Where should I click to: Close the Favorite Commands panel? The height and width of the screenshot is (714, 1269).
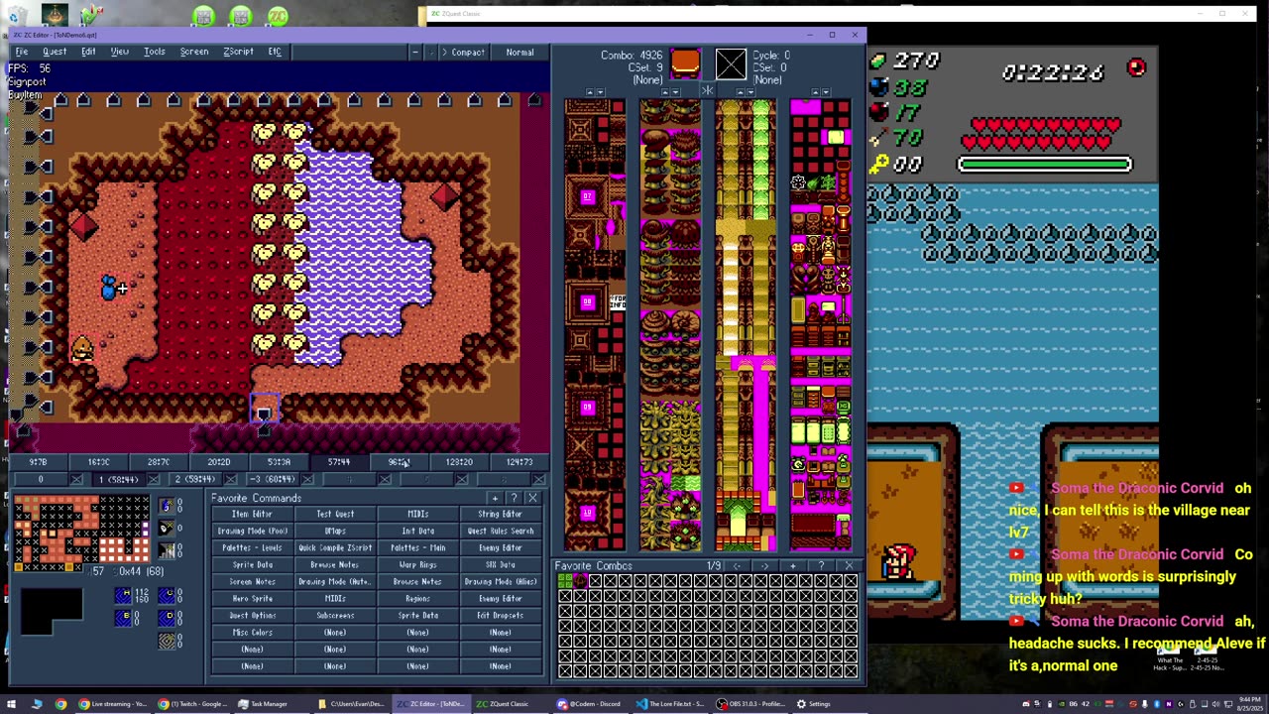click(x=532, y=498)
